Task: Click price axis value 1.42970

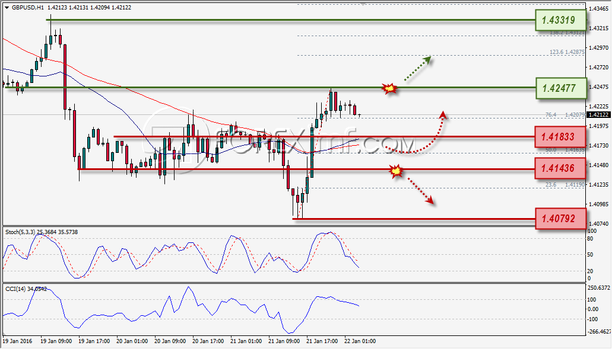Action: (x=599, y=47)
